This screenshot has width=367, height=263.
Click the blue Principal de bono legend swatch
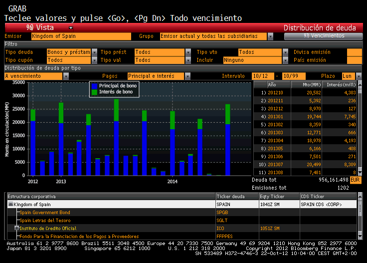(x=95, y=86)
